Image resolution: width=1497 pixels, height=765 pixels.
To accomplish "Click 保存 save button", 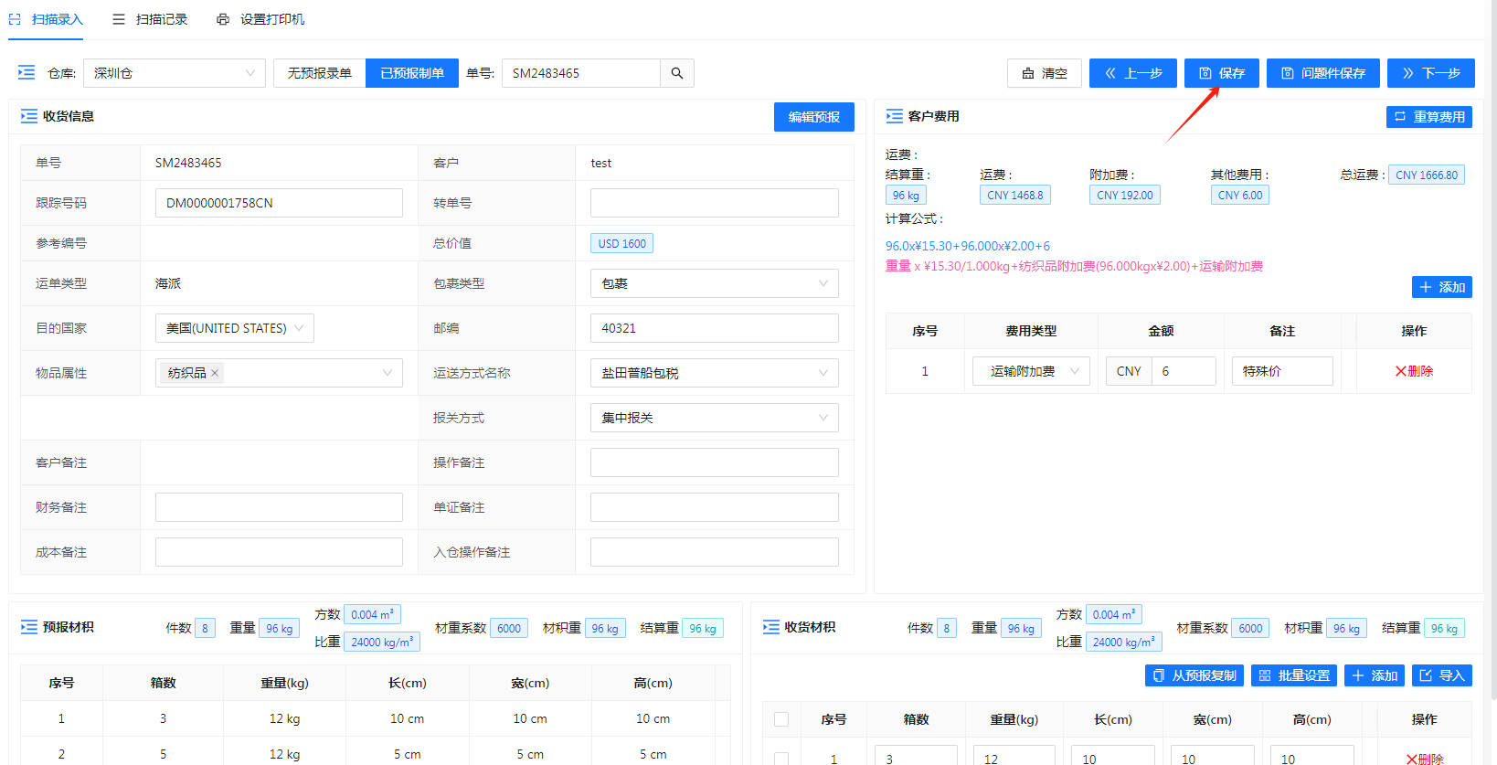I will [1221, 73].
